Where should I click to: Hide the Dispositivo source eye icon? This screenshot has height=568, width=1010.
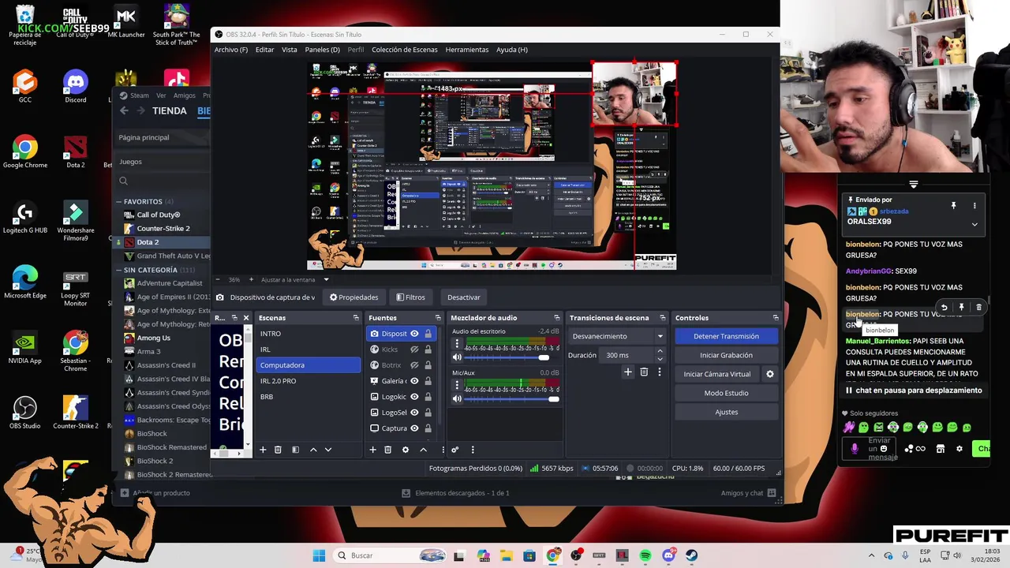click(414, 334)
